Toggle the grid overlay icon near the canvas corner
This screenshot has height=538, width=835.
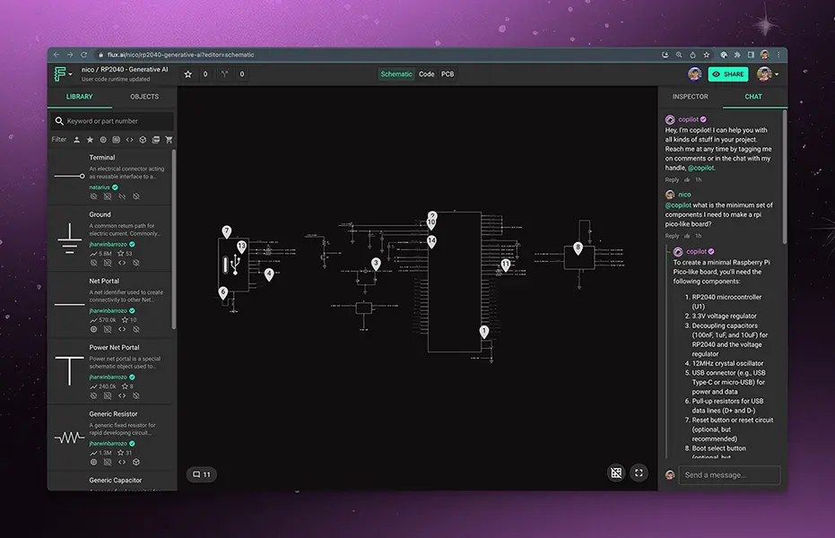[x=615, y=473]
